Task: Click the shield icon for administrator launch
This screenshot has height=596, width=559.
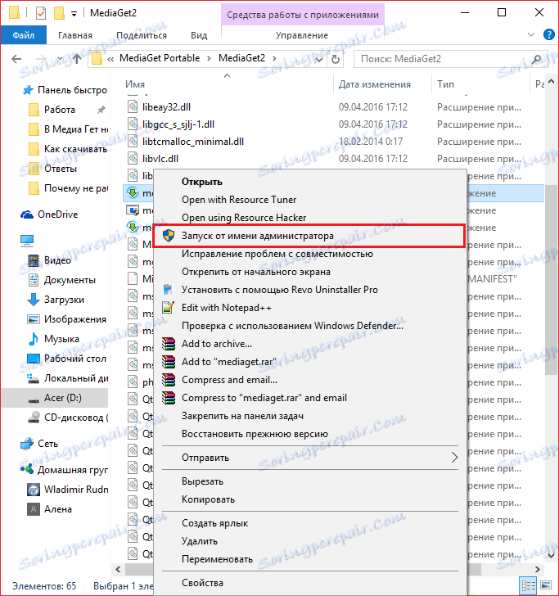Action: click(x=169, y=236)
